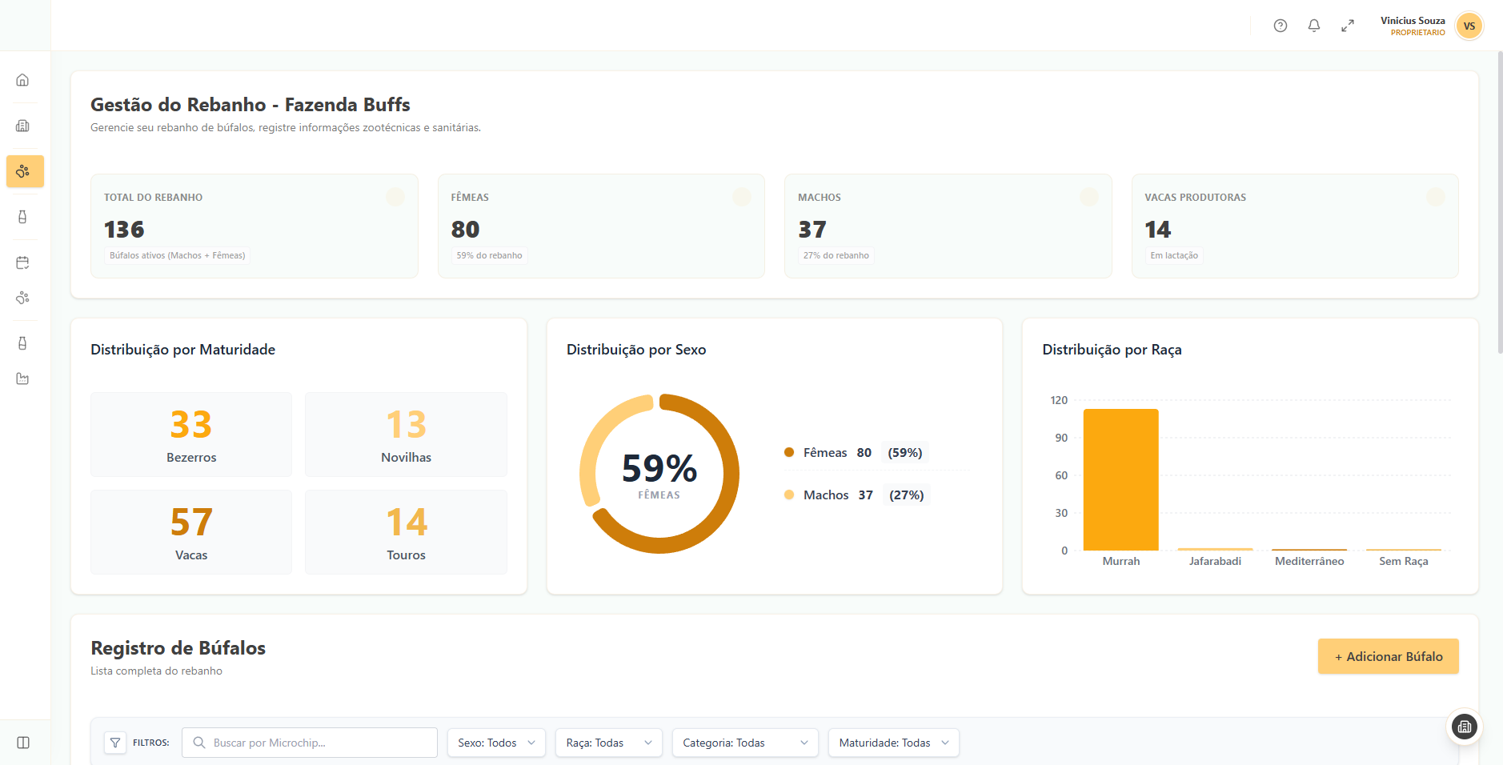The height and width of the screenshot is (765, 1503).
Task: Select the calendar with checkmark sidebar icon
Action: click(24, 262)
